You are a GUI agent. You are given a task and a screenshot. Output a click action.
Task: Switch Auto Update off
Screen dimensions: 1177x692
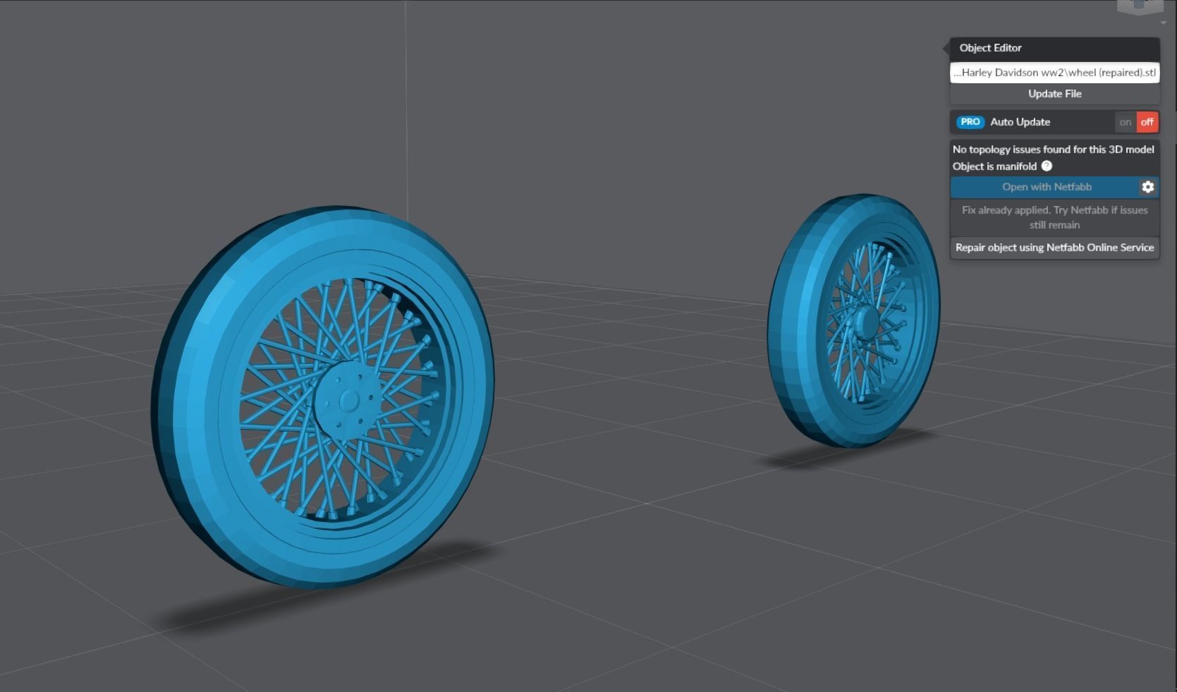1147,122
